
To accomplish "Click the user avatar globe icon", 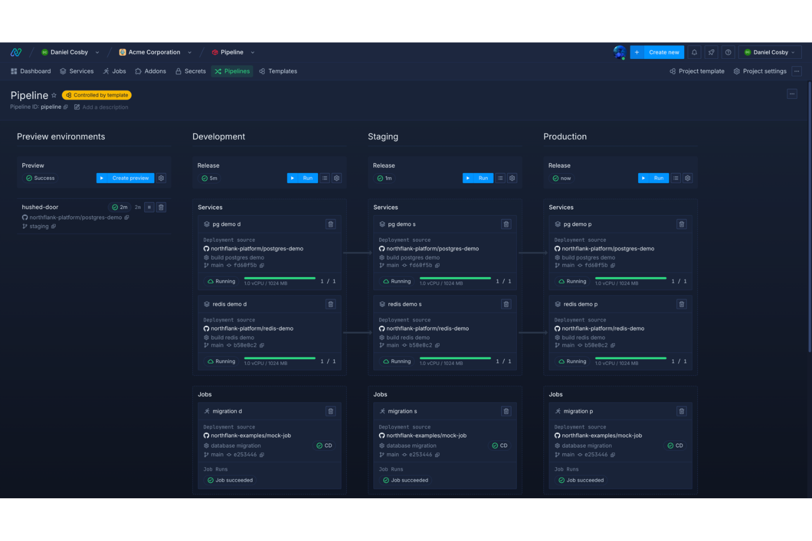I will pos(619,52).
